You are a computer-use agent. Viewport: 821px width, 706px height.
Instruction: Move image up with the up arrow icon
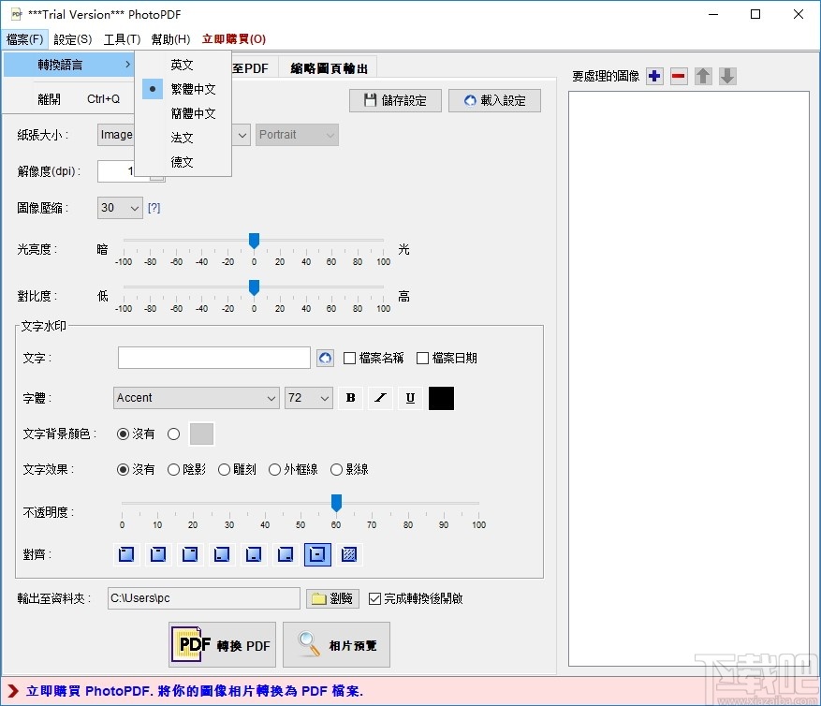[x=703, y=76]
